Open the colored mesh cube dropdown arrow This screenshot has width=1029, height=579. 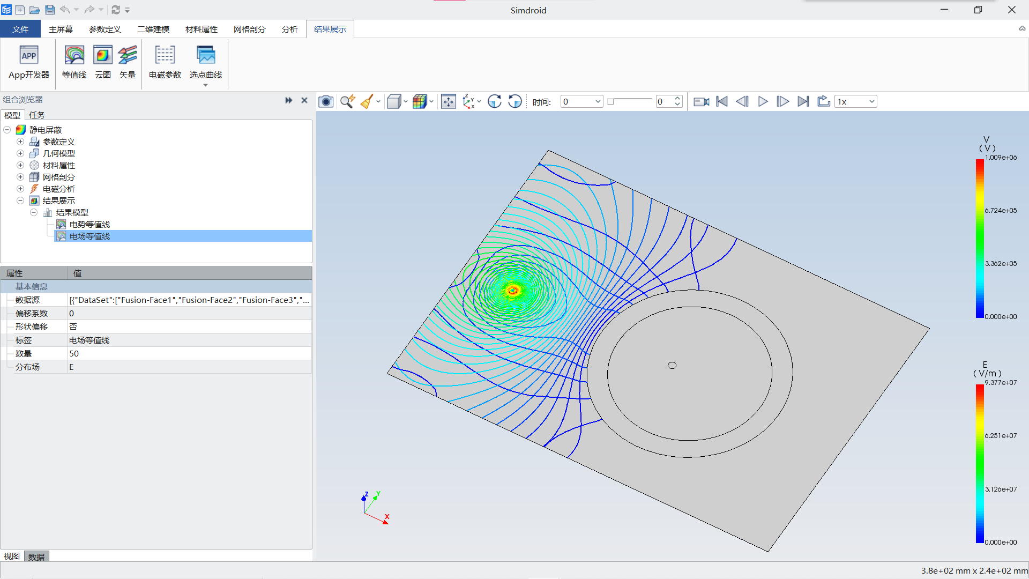click(431, 101)
